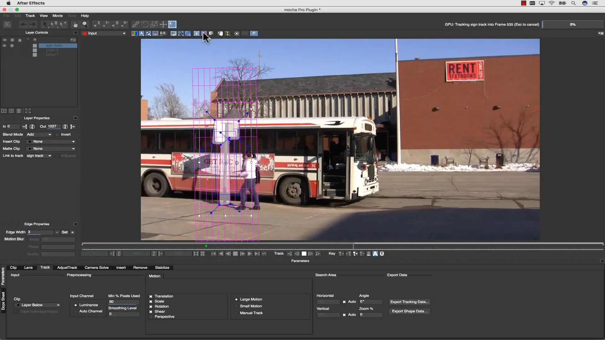
Task: Open the Input clip dropdown
Action: (104, 33)
